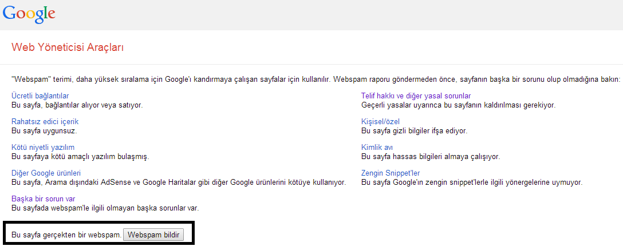Open the Kimlik avı link
623x246 pixels.
(377, 148)
